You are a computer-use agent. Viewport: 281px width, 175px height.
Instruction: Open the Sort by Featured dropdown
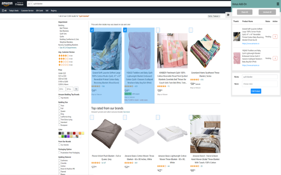[x=214, y=16]
